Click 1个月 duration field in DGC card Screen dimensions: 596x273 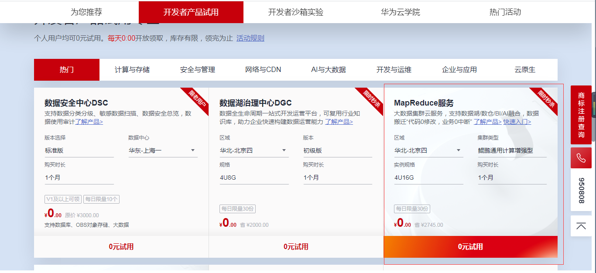[x=338, y=177]
